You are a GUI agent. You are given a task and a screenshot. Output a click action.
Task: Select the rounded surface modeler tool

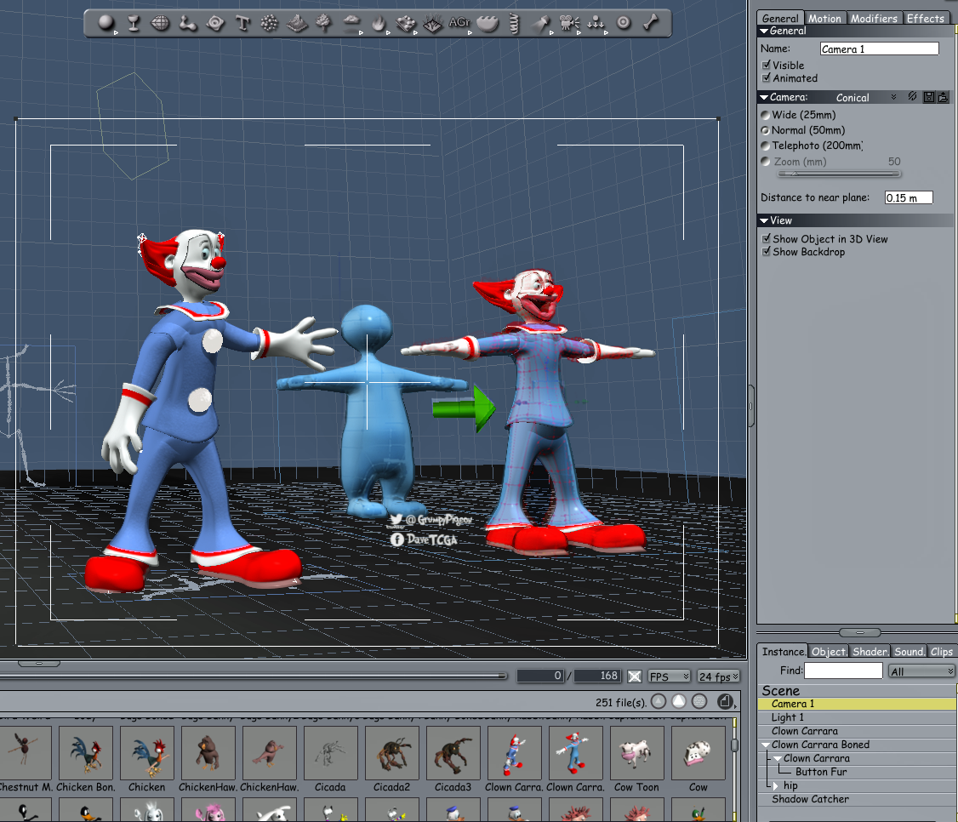tap(215, 23)
